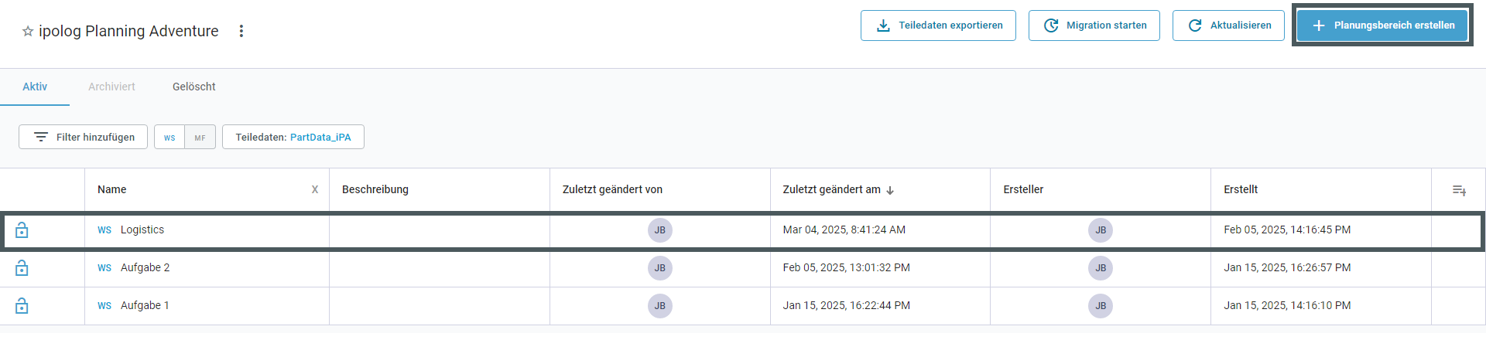
Task: Click JB avatar in Logistics Ersteller column
Action: pos(1101,230)
